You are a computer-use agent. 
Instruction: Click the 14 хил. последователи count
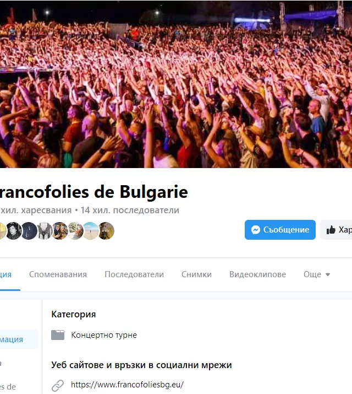[x=130, y=210]
